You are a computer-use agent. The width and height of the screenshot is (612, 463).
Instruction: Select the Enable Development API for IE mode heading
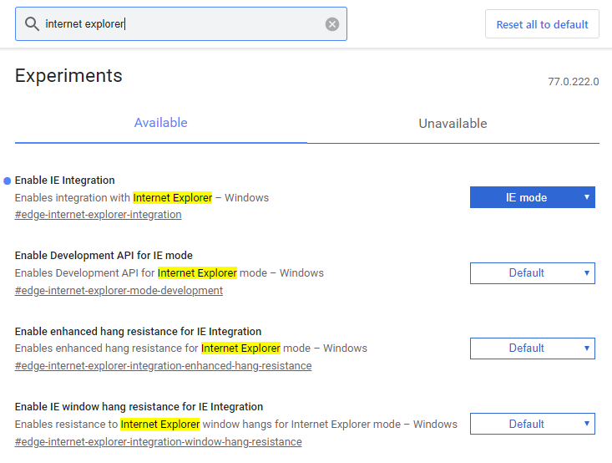[104, 256]
